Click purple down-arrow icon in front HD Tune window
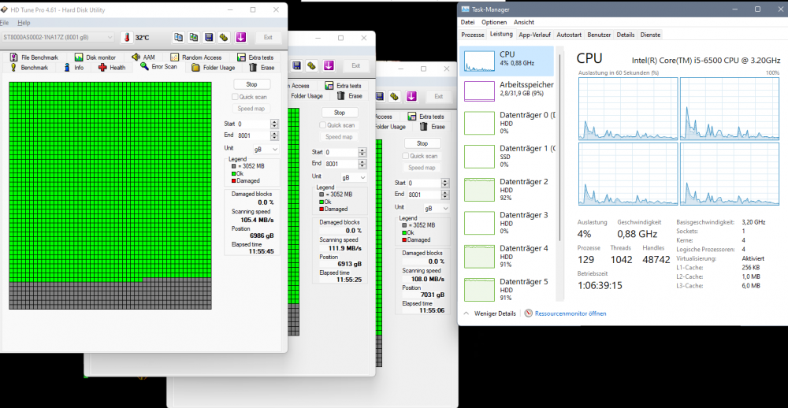788x408 pixels. tap(240, 37)
